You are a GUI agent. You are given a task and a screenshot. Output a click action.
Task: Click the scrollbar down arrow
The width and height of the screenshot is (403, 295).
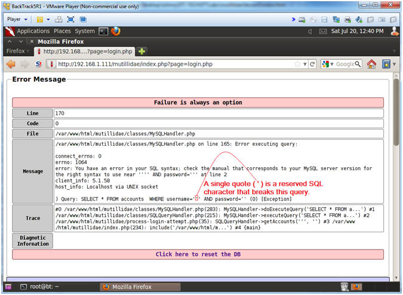click(x=396, y=277)
